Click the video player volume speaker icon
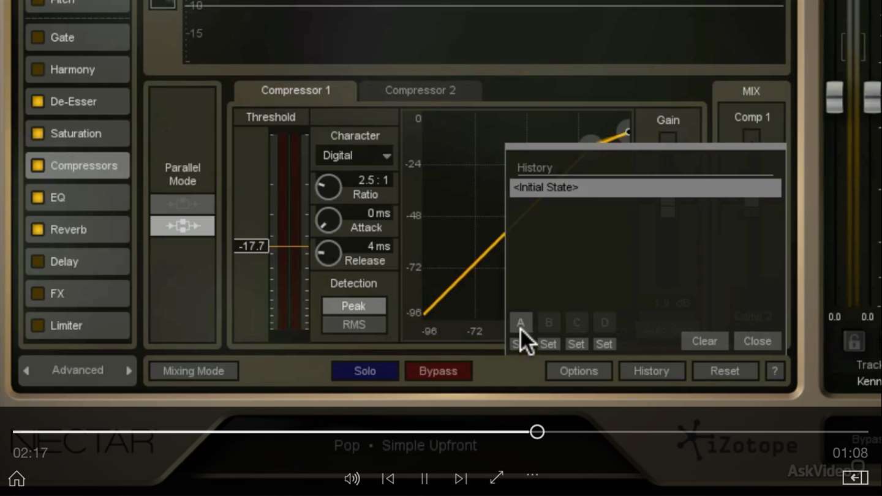 tap(352, 478)
